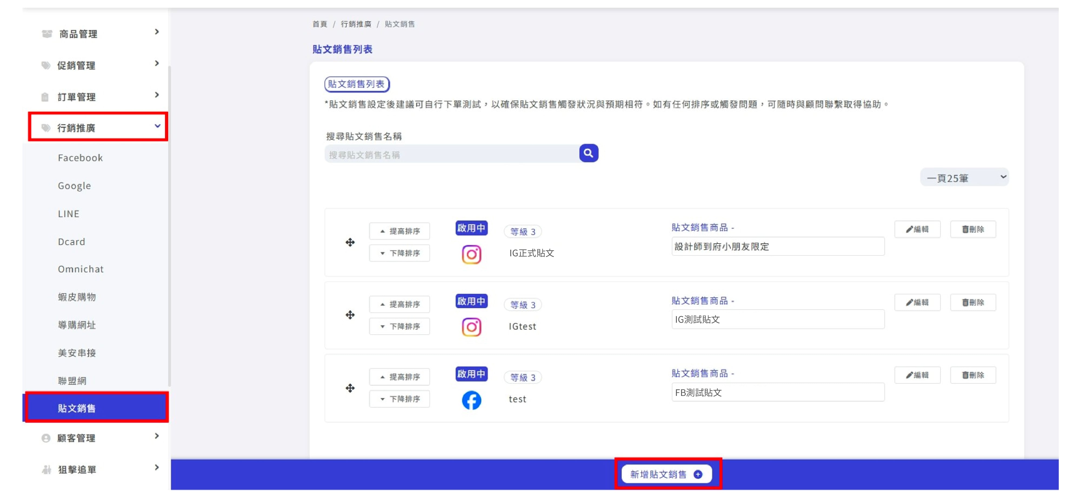The width and height of the screenshot is (1081, 498).
Task: Open LINE submenu item
Action: pos(68,214)
